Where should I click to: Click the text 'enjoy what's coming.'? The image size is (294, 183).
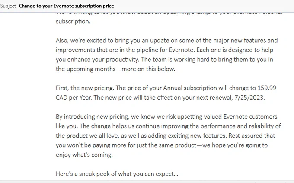84,155
